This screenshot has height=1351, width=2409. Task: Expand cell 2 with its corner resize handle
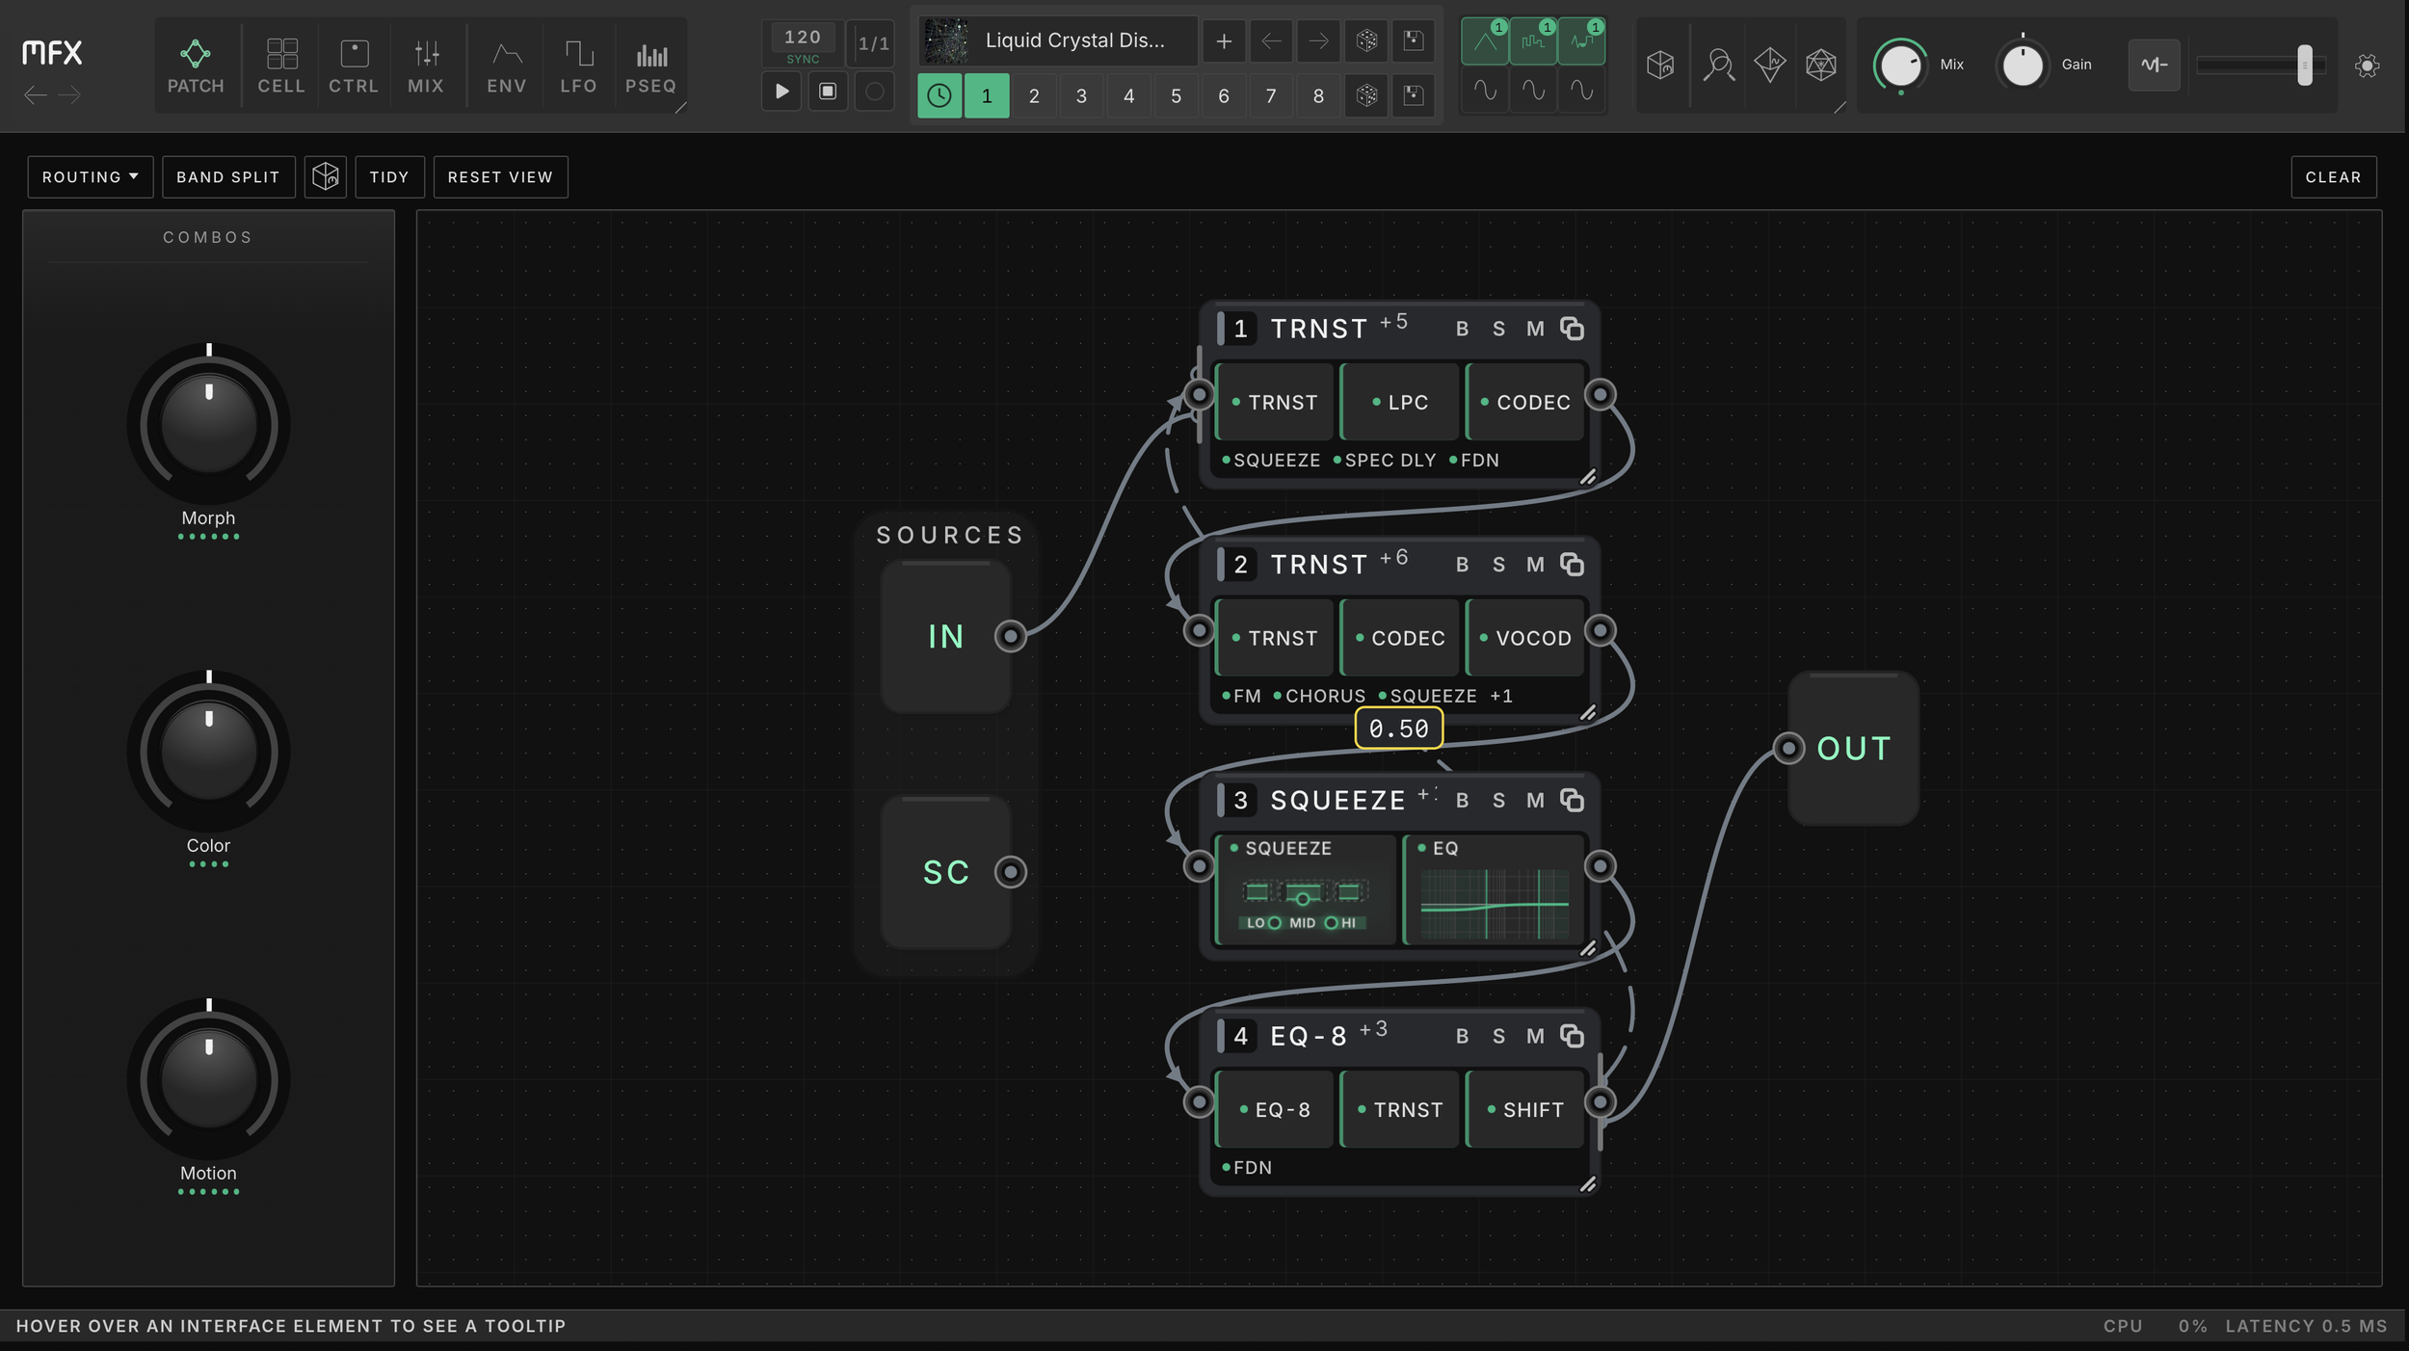coord(1587,713)
